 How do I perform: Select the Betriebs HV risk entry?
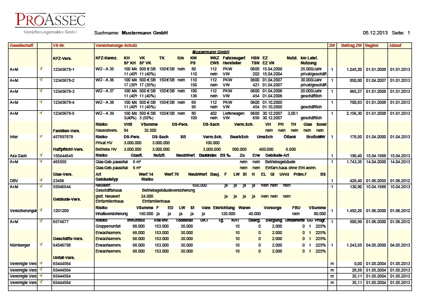tap(106, 149)
